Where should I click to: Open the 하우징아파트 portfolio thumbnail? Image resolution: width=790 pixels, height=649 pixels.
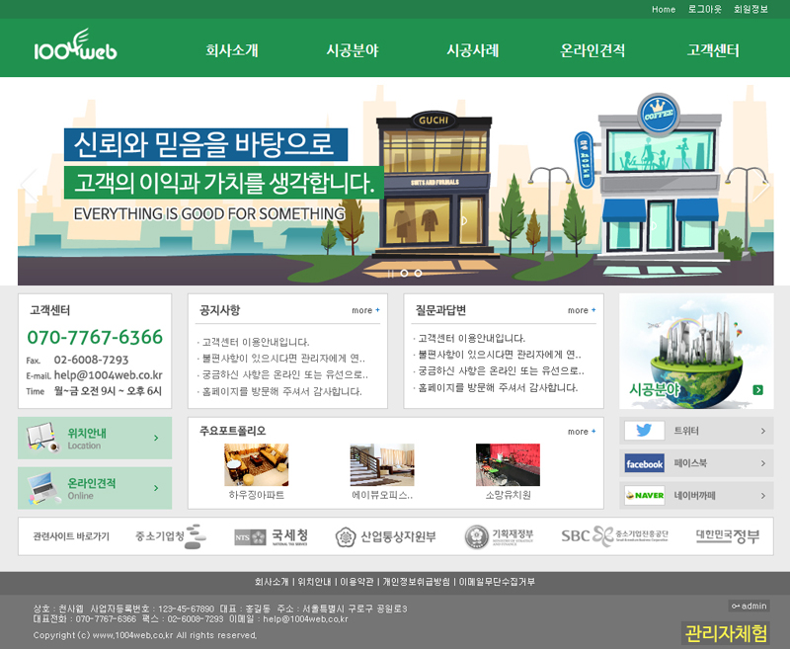pyautogui.click(x=256, y=465)
